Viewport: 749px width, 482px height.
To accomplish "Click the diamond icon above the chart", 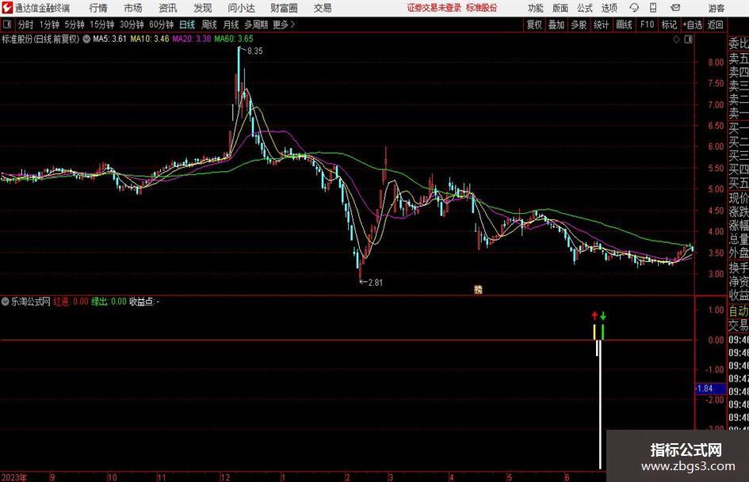I will pos(676,40).
